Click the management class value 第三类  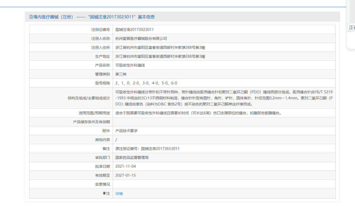(x=121, y=74)
